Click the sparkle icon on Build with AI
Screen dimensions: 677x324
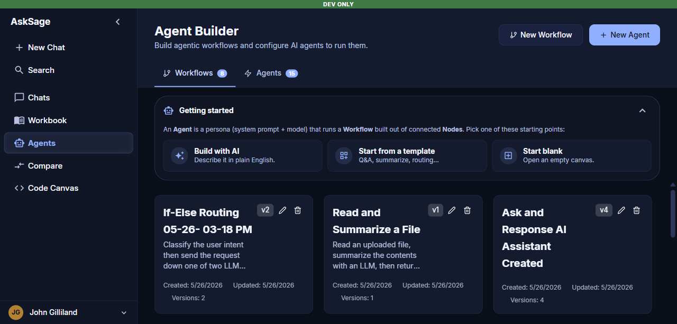click(180, 155)
